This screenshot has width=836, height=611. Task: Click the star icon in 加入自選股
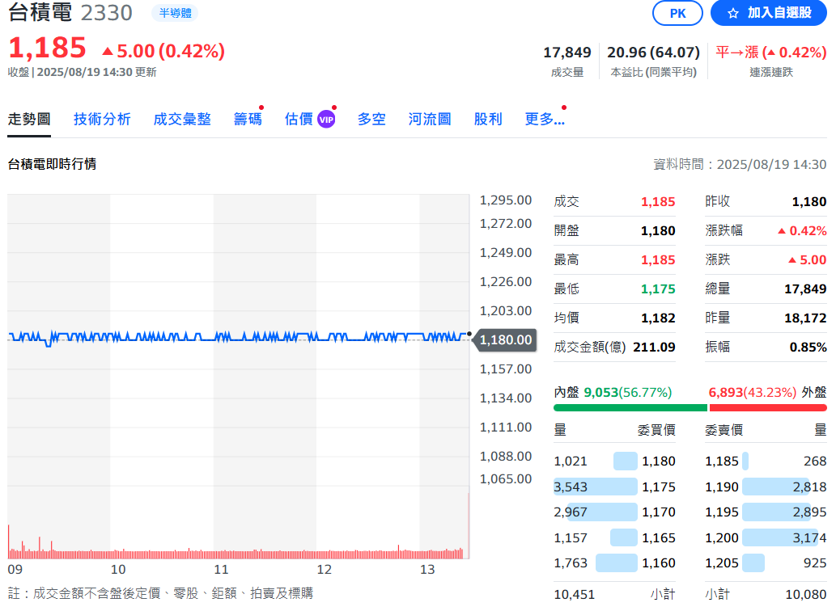pyautogui.click(x=733, y=13)
